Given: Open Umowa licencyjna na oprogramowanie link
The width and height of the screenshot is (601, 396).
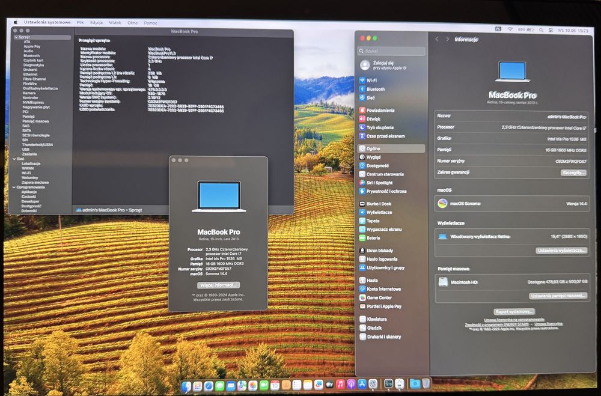Looking at the screenshot, I should coord(514,320).
